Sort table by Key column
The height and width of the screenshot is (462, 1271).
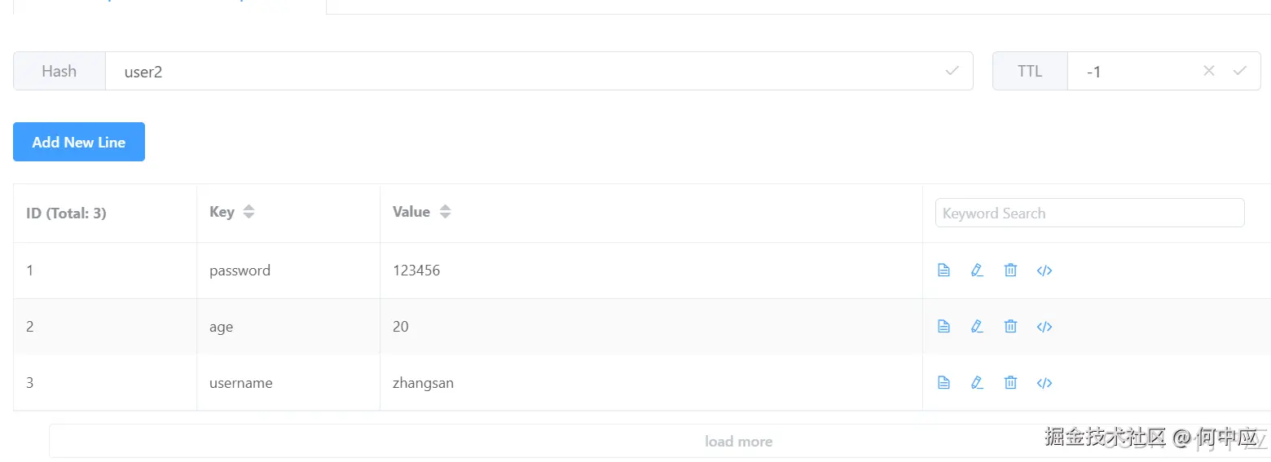(x=249, y=212)
